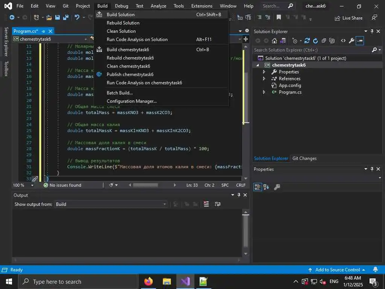Screen dimensions: 385x289
Task: Open Solution Explorer window options dropdown arrow
Action: [365, 31]
